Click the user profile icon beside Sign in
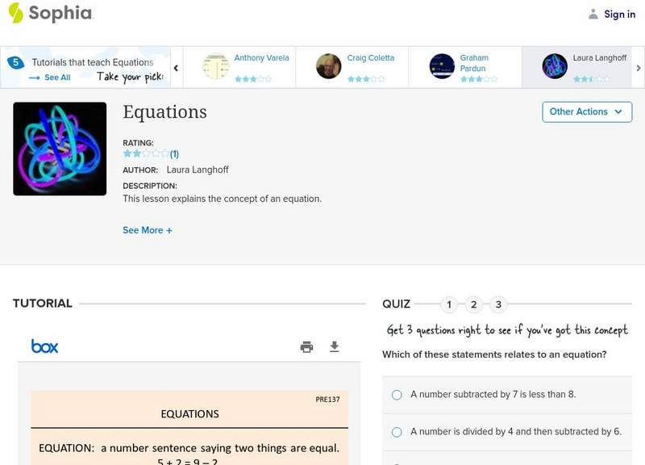Screen dimensions: 645x465 tap(593, 15)
